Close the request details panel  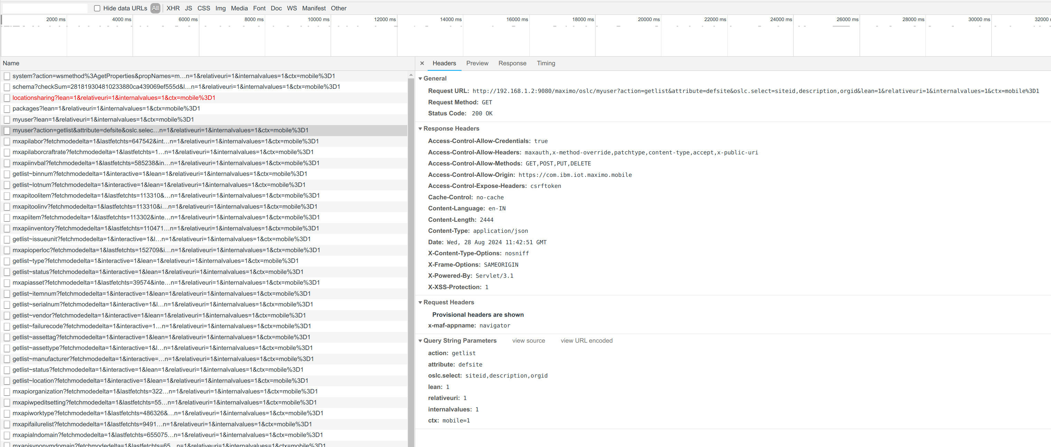pos(422,63)
